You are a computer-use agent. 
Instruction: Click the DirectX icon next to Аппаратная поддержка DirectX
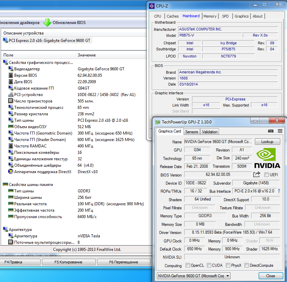coord(10,171)
